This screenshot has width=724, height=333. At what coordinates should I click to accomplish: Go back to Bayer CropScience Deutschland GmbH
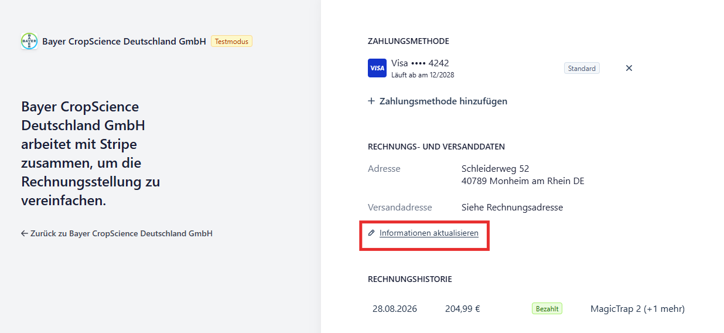tap(121, 233)
